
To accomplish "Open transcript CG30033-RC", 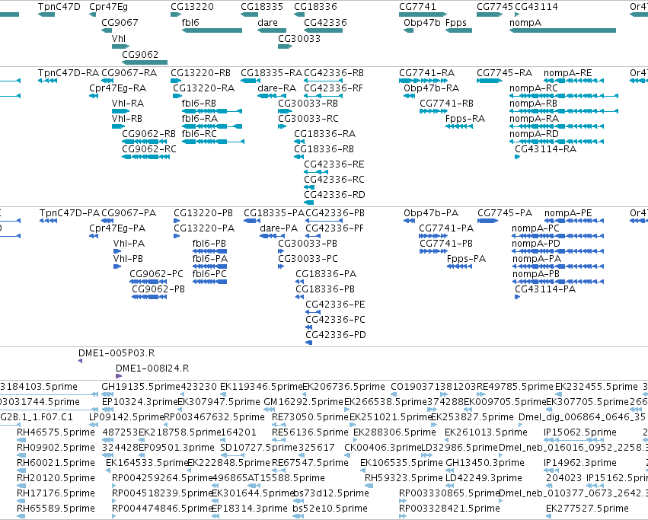I will click(308, 119).
